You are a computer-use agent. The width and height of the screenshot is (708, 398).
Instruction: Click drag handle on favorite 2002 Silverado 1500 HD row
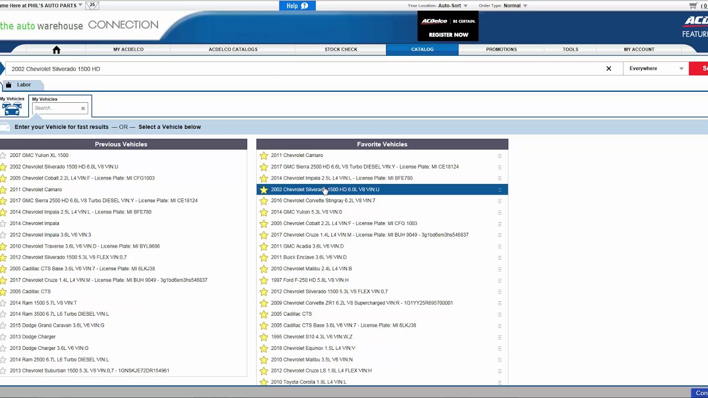[x=499, y=190]
